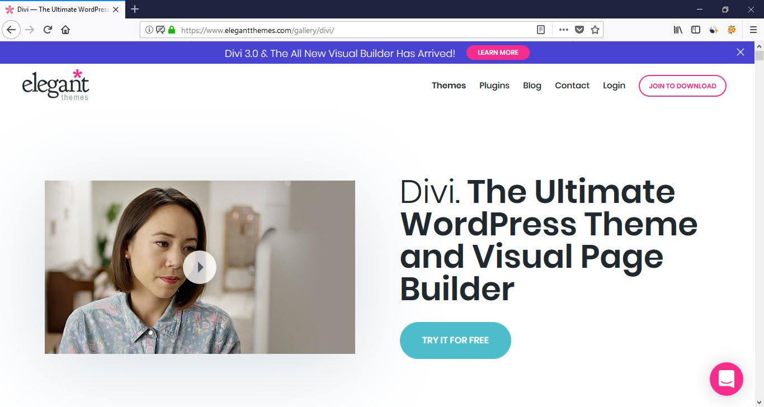Toggle the browser sidebar
The width and height of the screenshot is (764, 407).
coord(696,30)
